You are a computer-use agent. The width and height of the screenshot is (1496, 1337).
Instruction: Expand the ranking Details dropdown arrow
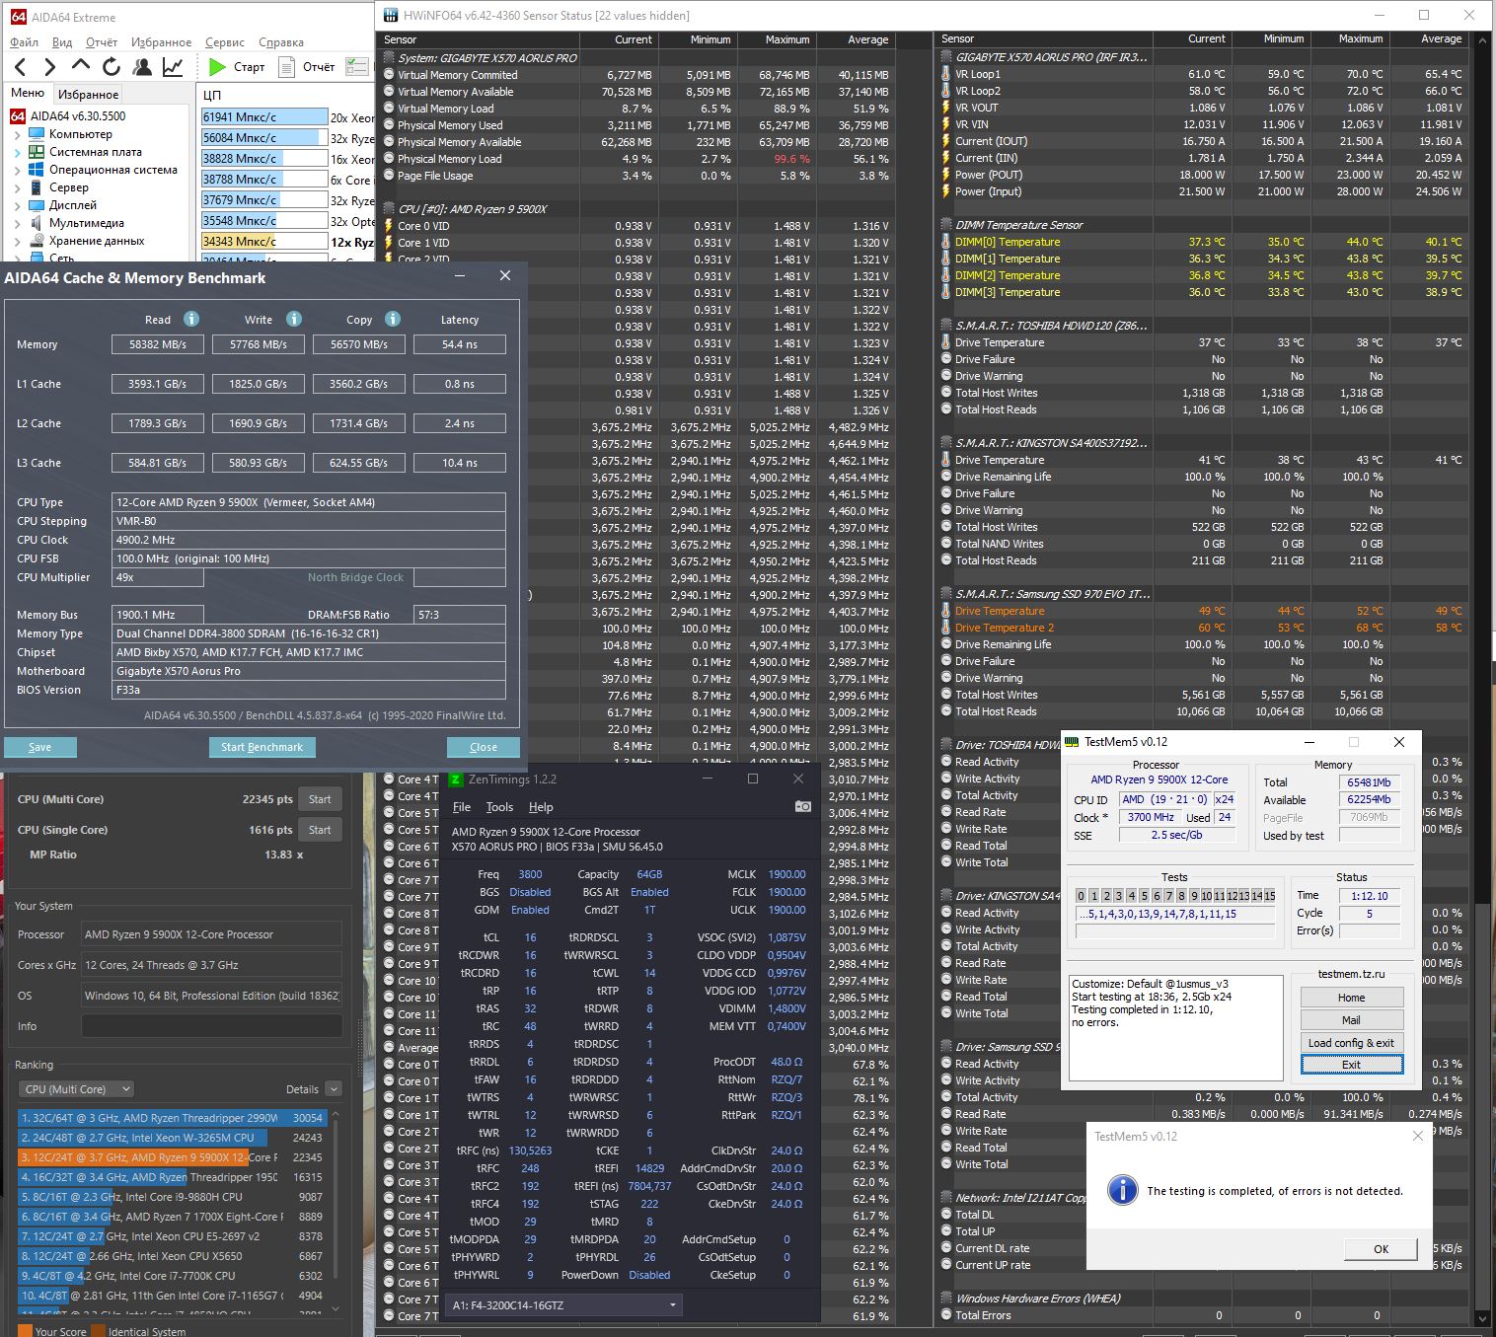[334, 1089]
